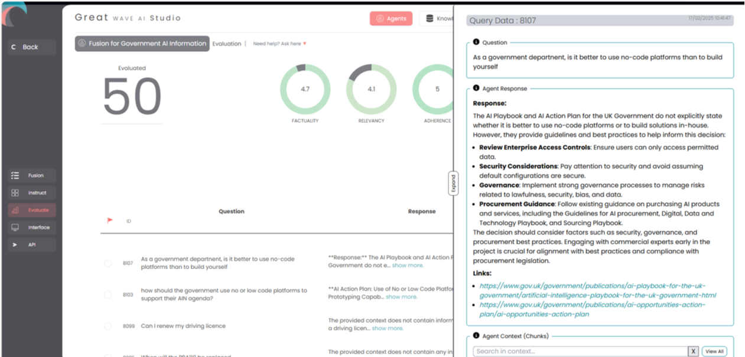745x357 pixels.
Task: Click Fusion for Government AI Information chip
Action: pyautogui.click(x=142, y=44)
